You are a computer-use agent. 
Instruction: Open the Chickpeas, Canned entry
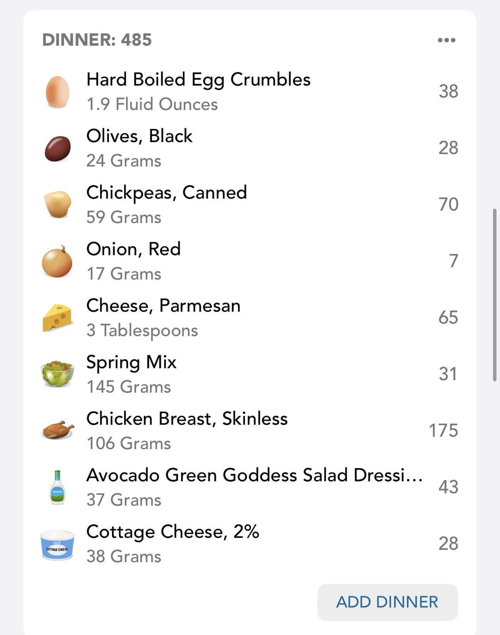[x=250, y=204]
